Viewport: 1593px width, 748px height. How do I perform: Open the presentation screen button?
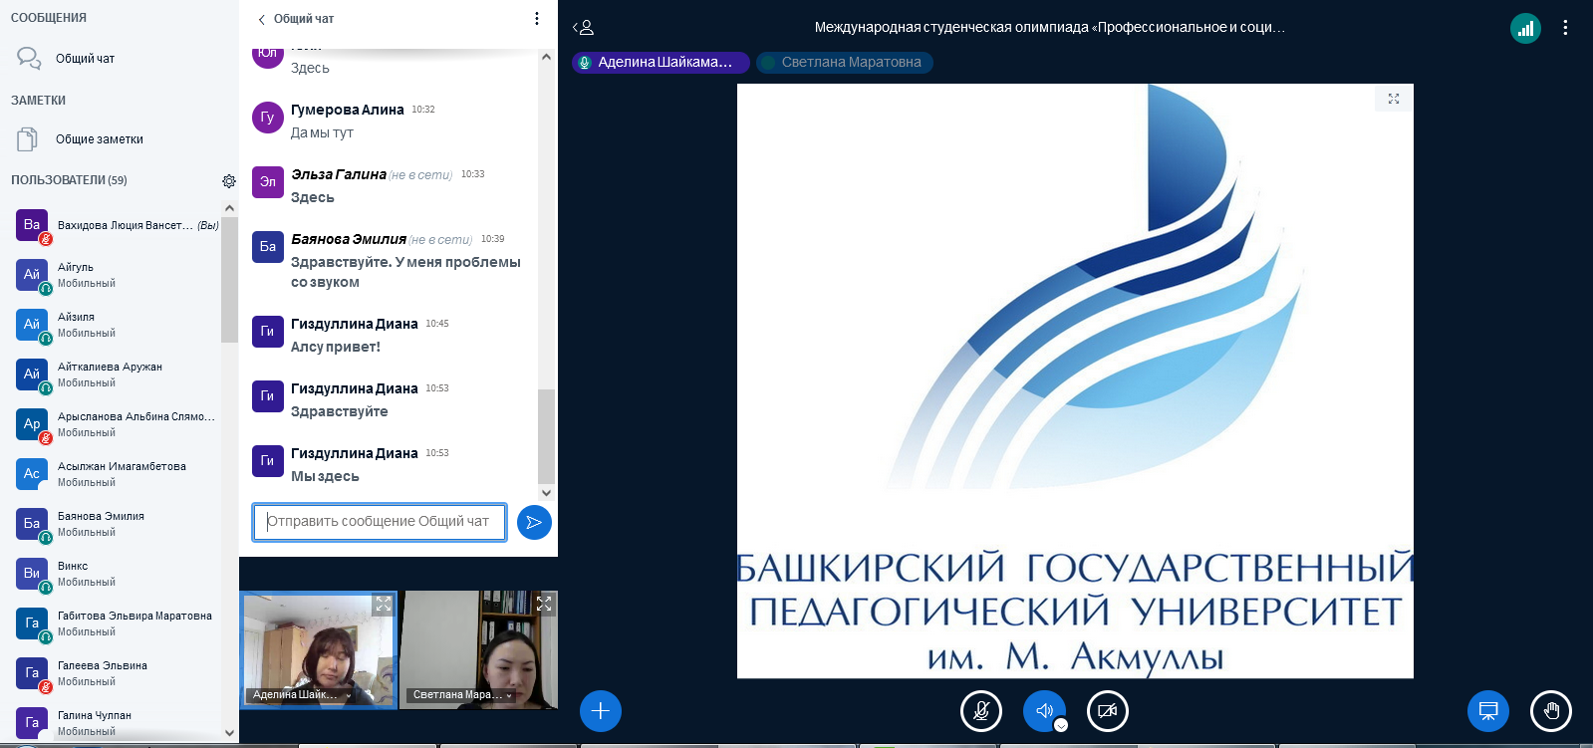[x=1487, y=711]
